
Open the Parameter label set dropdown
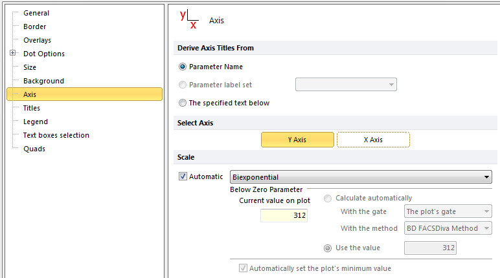pos(346,85)
